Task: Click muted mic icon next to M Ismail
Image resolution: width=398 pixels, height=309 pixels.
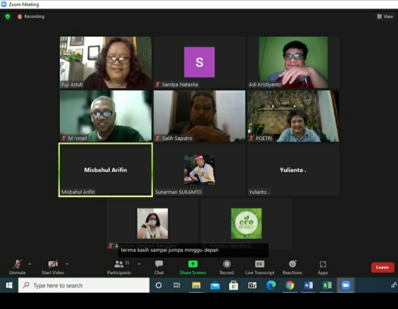Action: 64,138
